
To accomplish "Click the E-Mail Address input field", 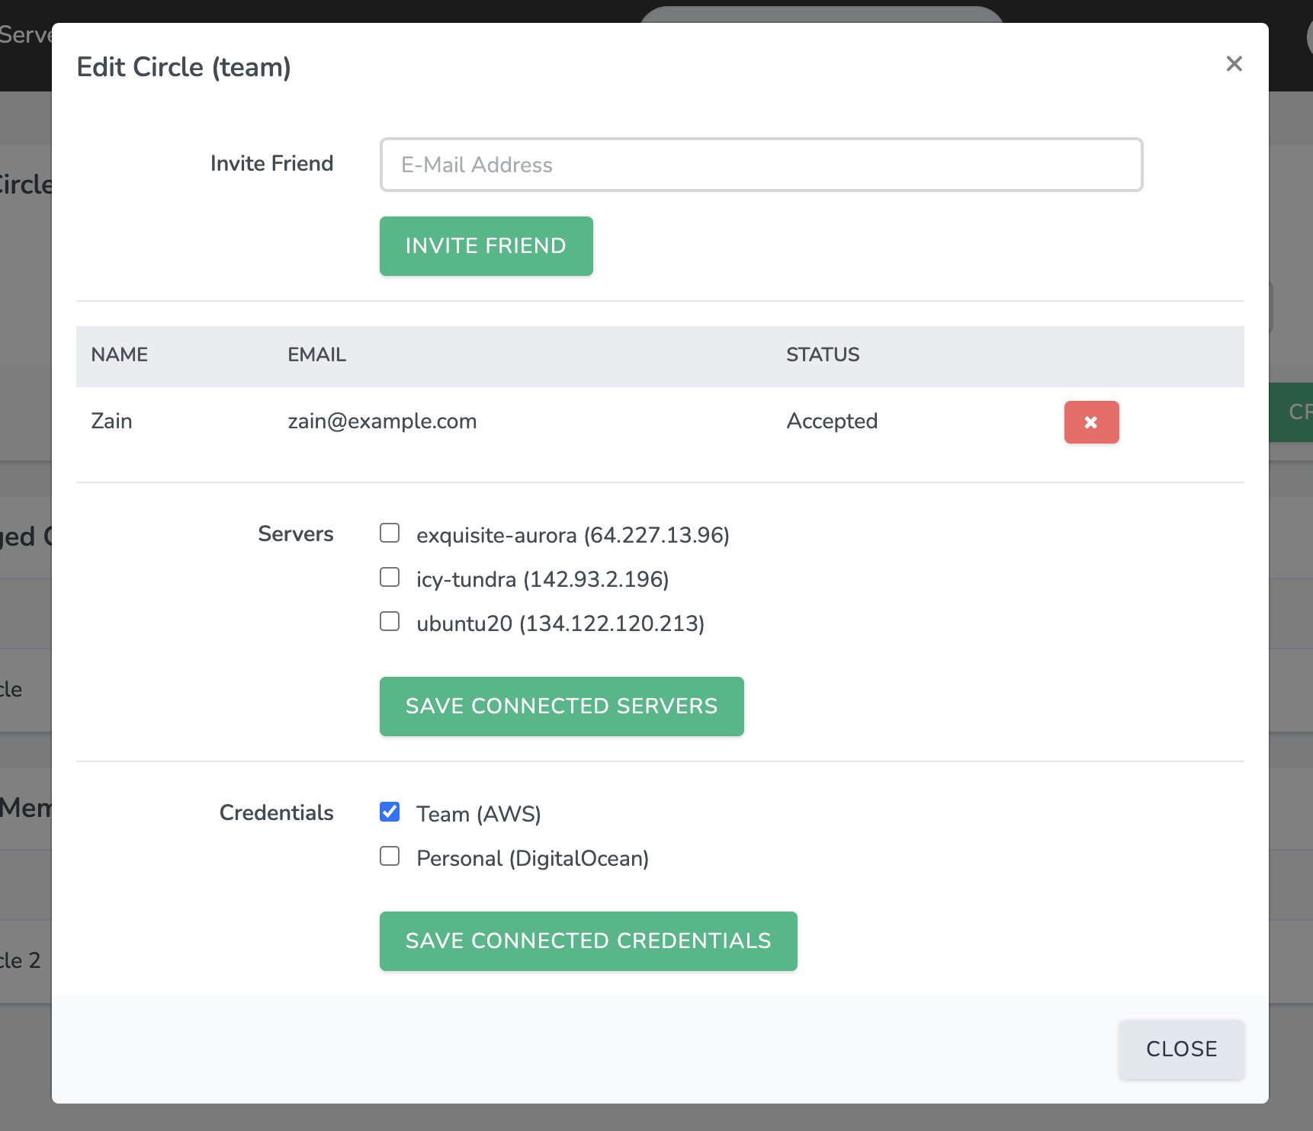I will 760,164.
